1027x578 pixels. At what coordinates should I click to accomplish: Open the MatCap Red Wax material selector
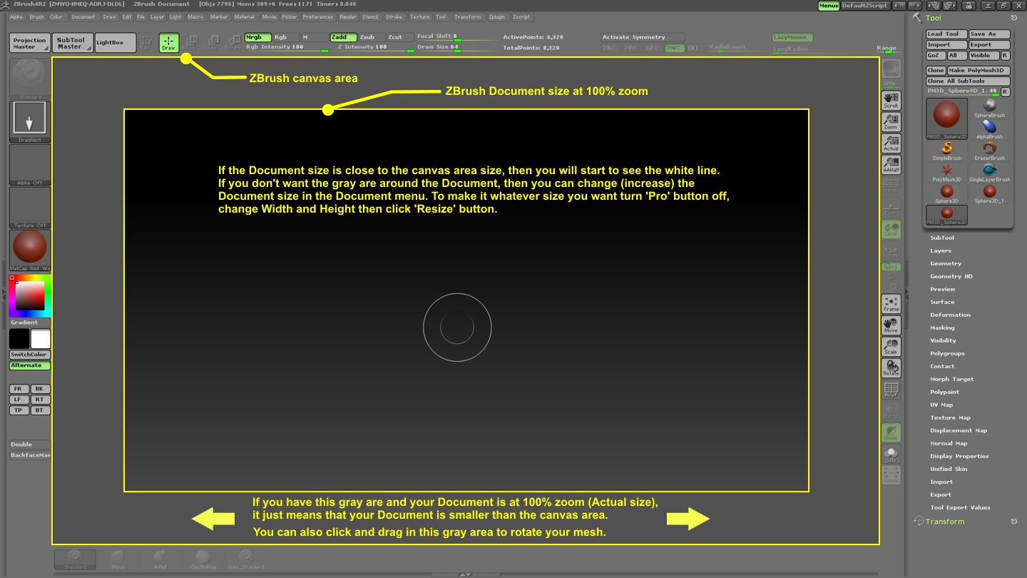[30, 250]
